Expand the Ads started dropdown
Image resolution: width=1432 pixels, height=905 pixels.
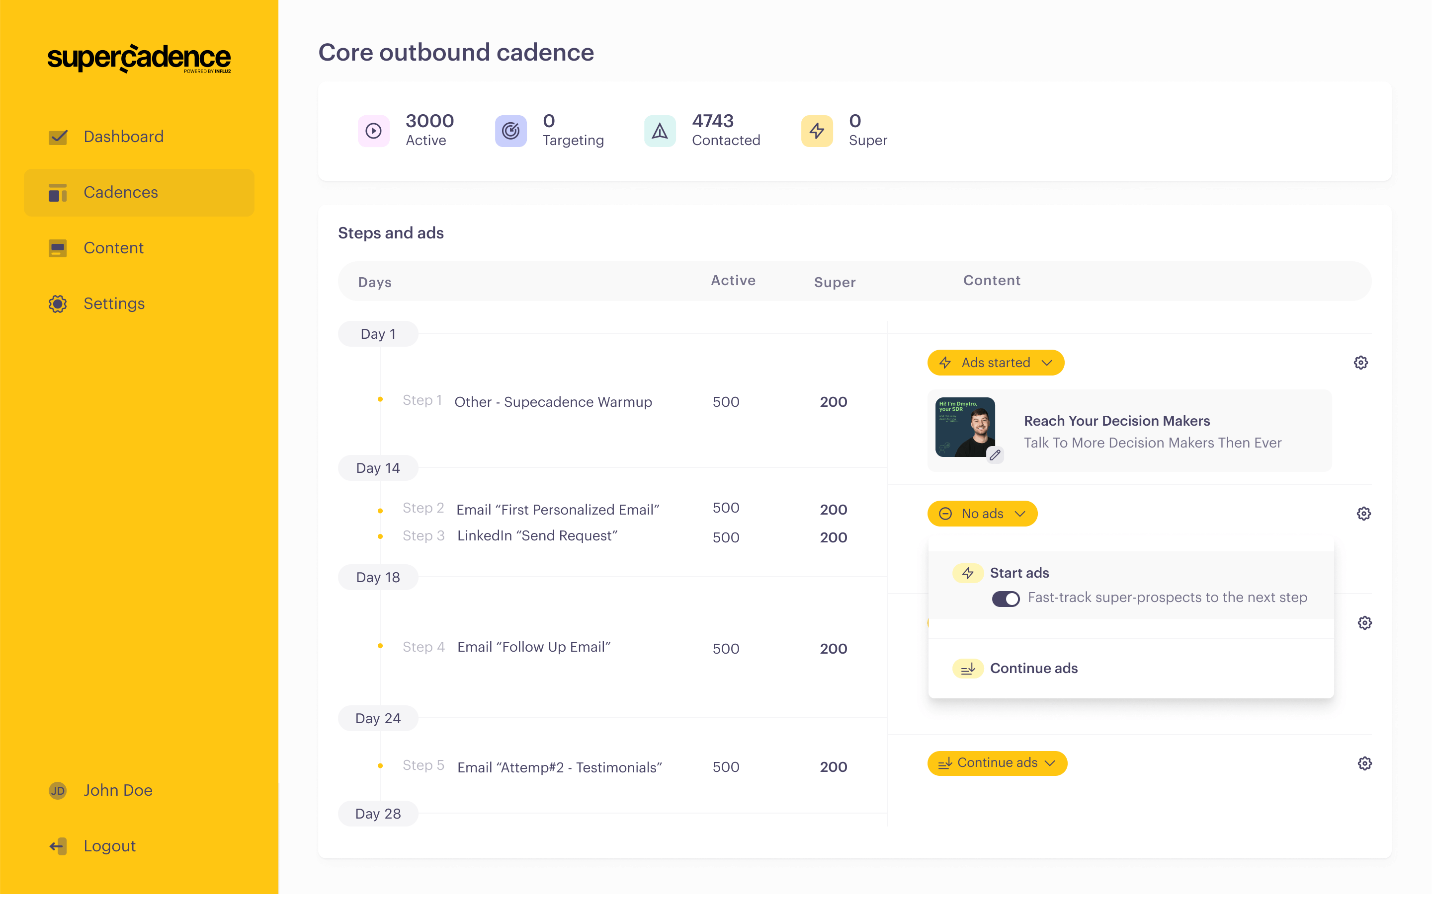[x=996, y=363]
